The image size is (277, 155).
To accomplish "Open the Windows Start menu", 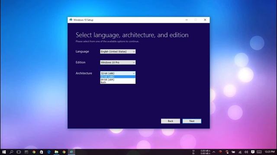I will click(4, 152).
